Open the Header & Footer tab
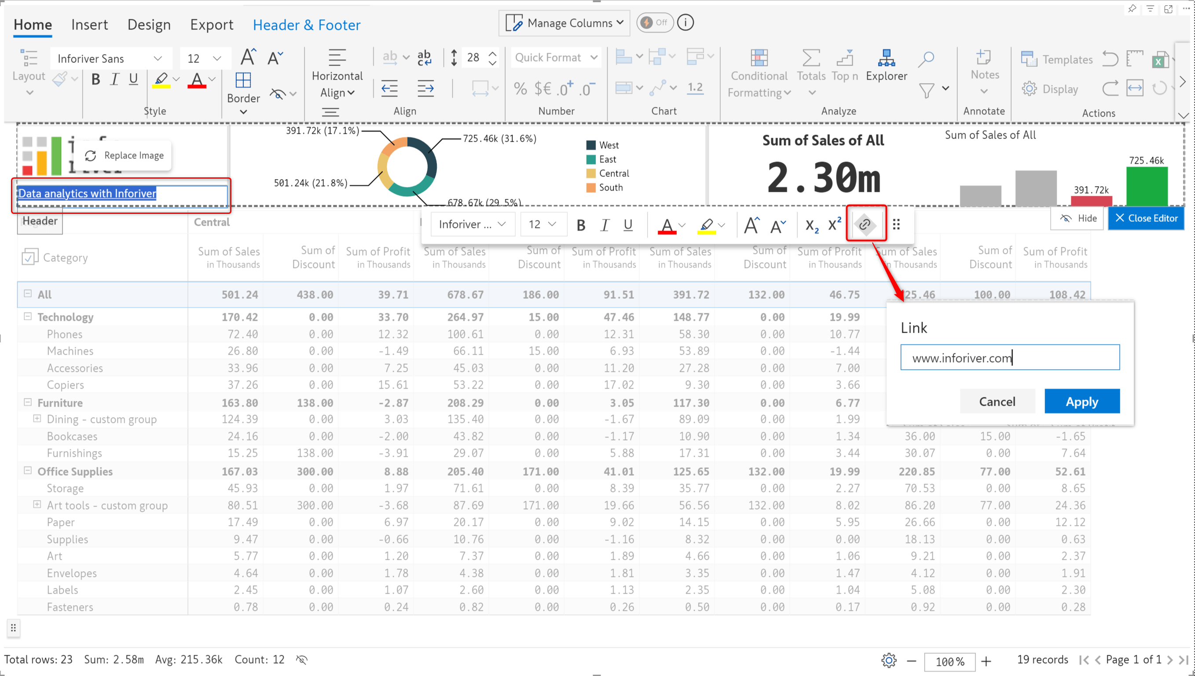Screen dimensions: 1195x676 (306, 25)
